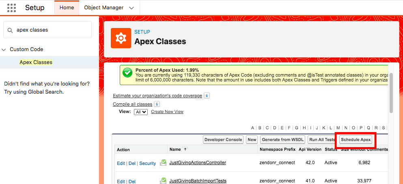Click green check icon for JustGivingActionsController

coord(163,163)
